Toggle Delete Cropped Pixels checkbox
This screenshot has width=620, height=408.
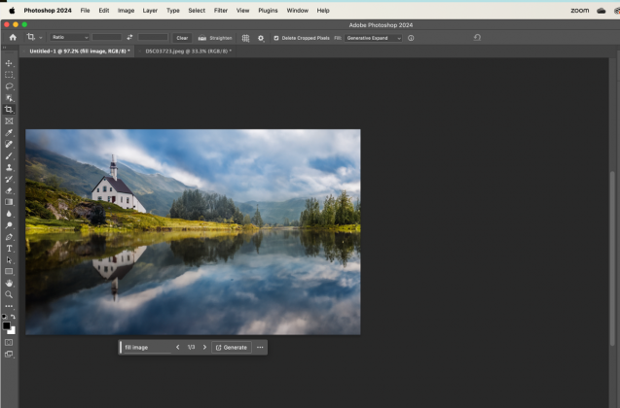(x=276, y=38)
